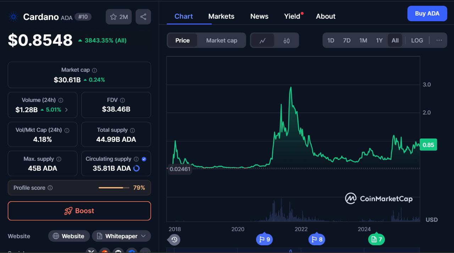Click the Circulating supply loading ring icon

coord(136,169)
